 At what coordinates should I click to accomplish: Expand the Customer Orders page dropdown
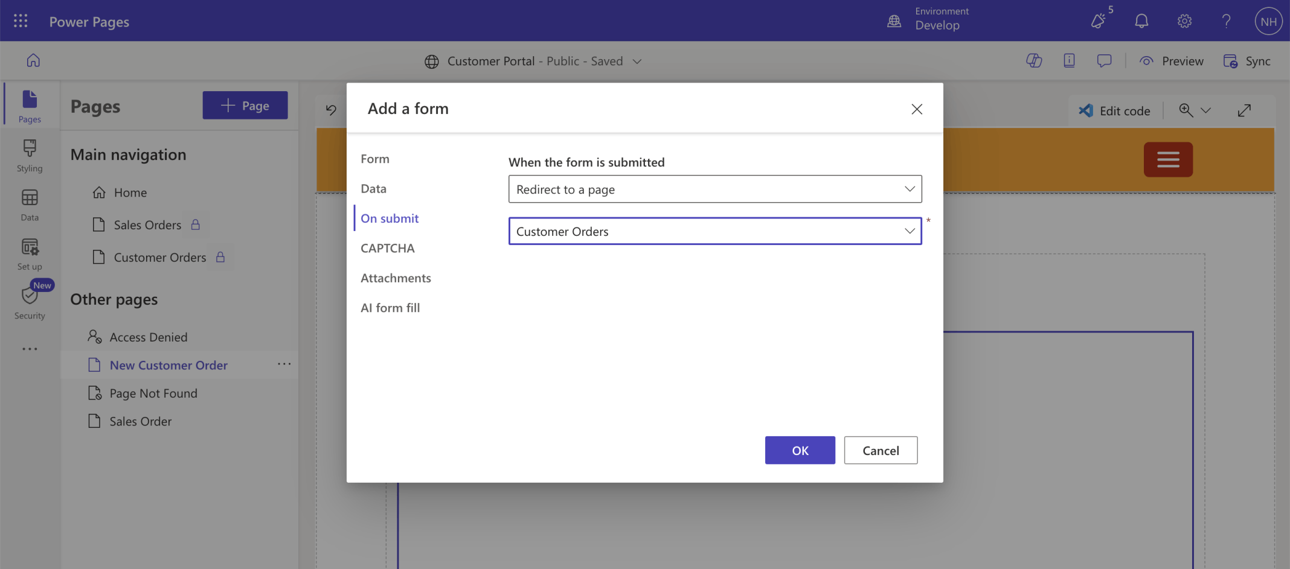[714, 232]
